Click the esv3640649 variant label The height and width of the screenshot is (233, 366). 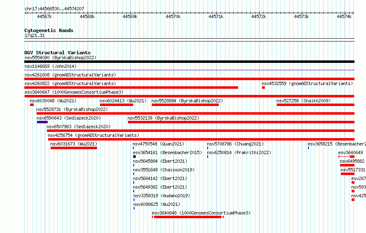point(351,152)
